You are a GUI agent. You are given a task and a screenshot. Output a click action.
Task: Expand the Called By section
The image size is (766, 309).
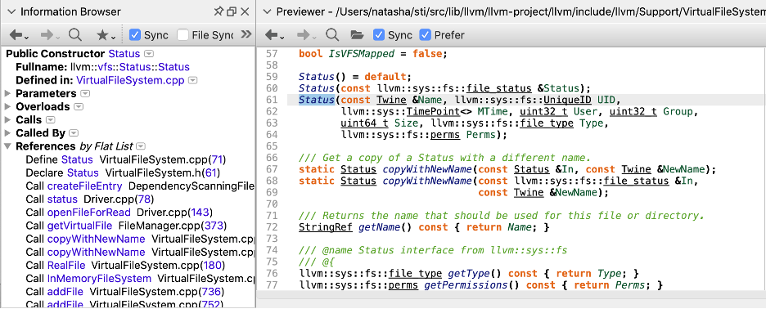click(8, 132)
